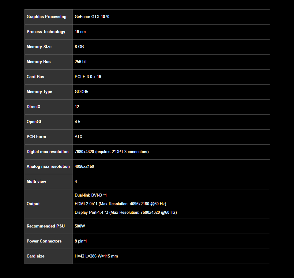Image resolution: width=294 pixels, height=278 pixels.
Task: Select the 'GeForce GTX 1070' value
Action: pyautogui.click(x=92, y=17)
